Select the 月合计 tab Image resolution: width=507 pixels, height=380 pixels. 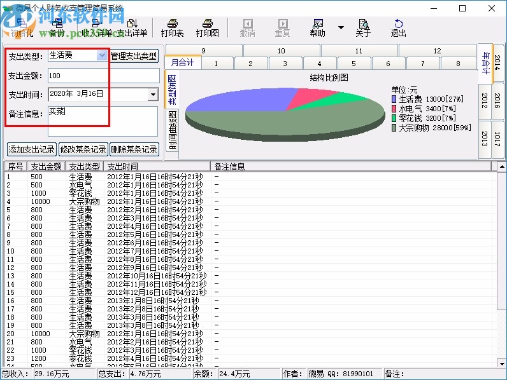tap(183, 62)
